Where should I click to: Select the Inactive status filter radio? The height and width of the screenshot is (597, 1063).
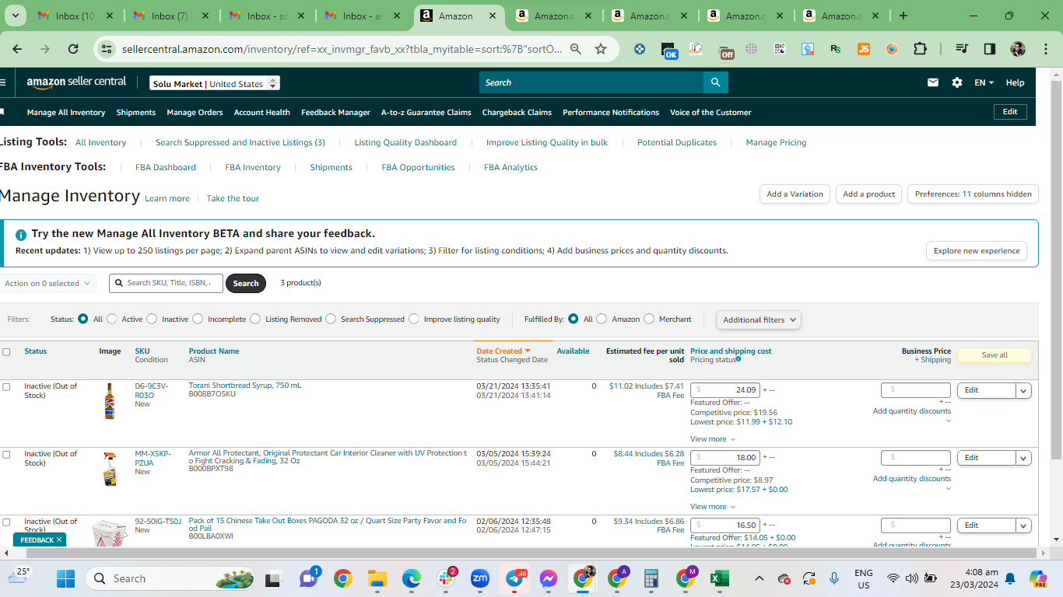point(152,319)
